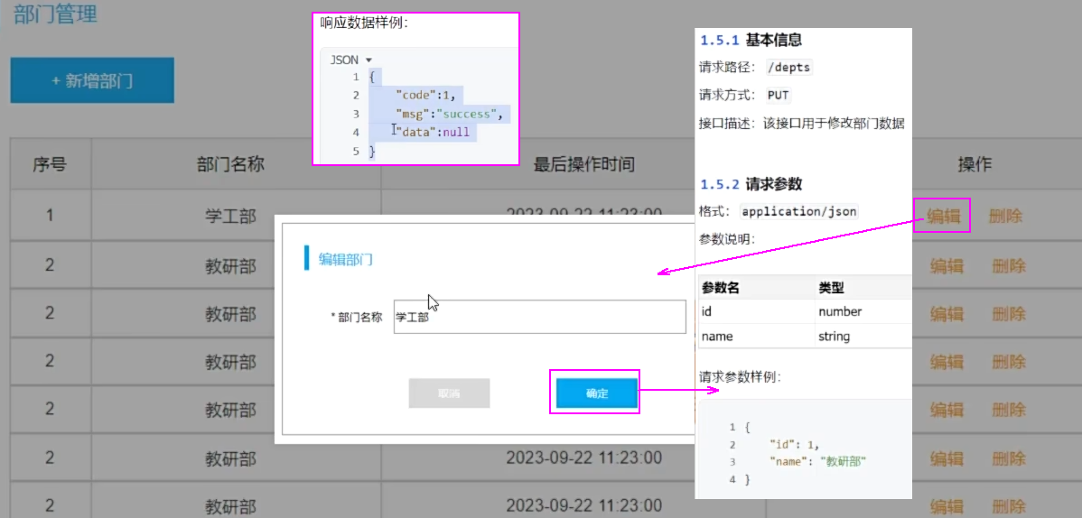Click the 学工部 name cell in table

point(230,217)
